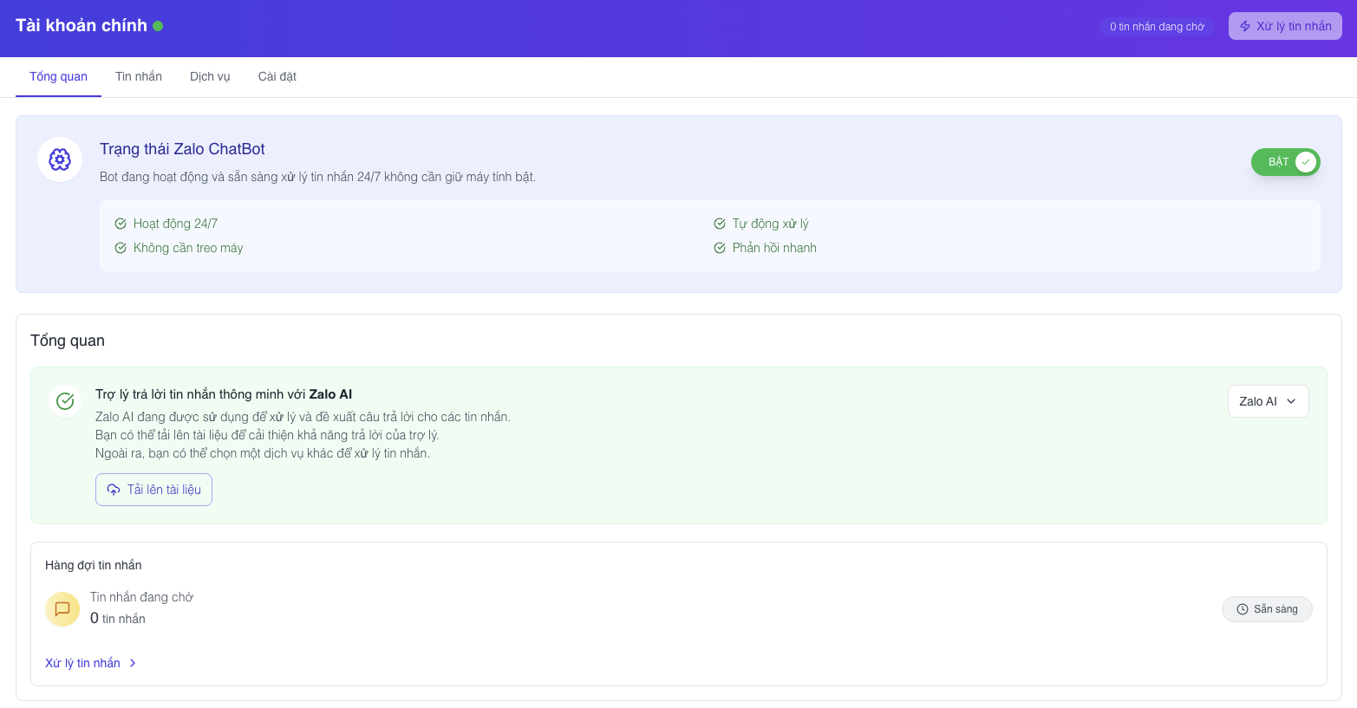1357x708 pixels.
Task: Click the check icon next to Tự động xử lý
Action: (x=720, y=224)
